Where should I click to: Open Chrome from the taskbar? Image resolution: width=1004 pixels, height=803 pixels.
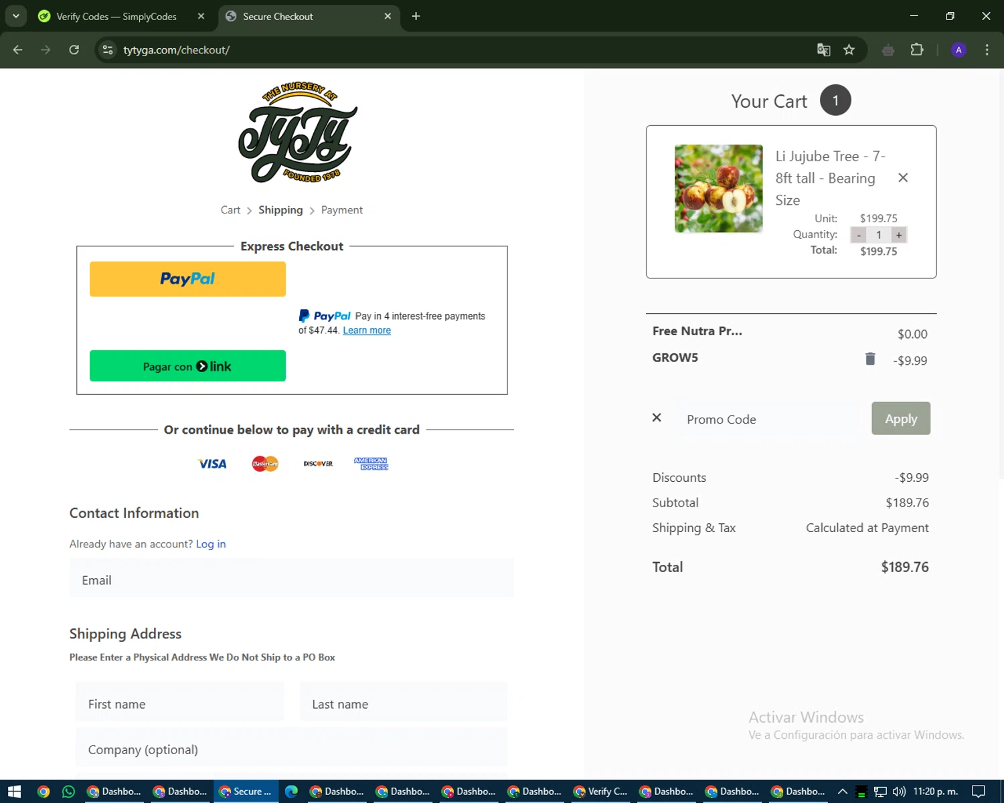point(44,792)
